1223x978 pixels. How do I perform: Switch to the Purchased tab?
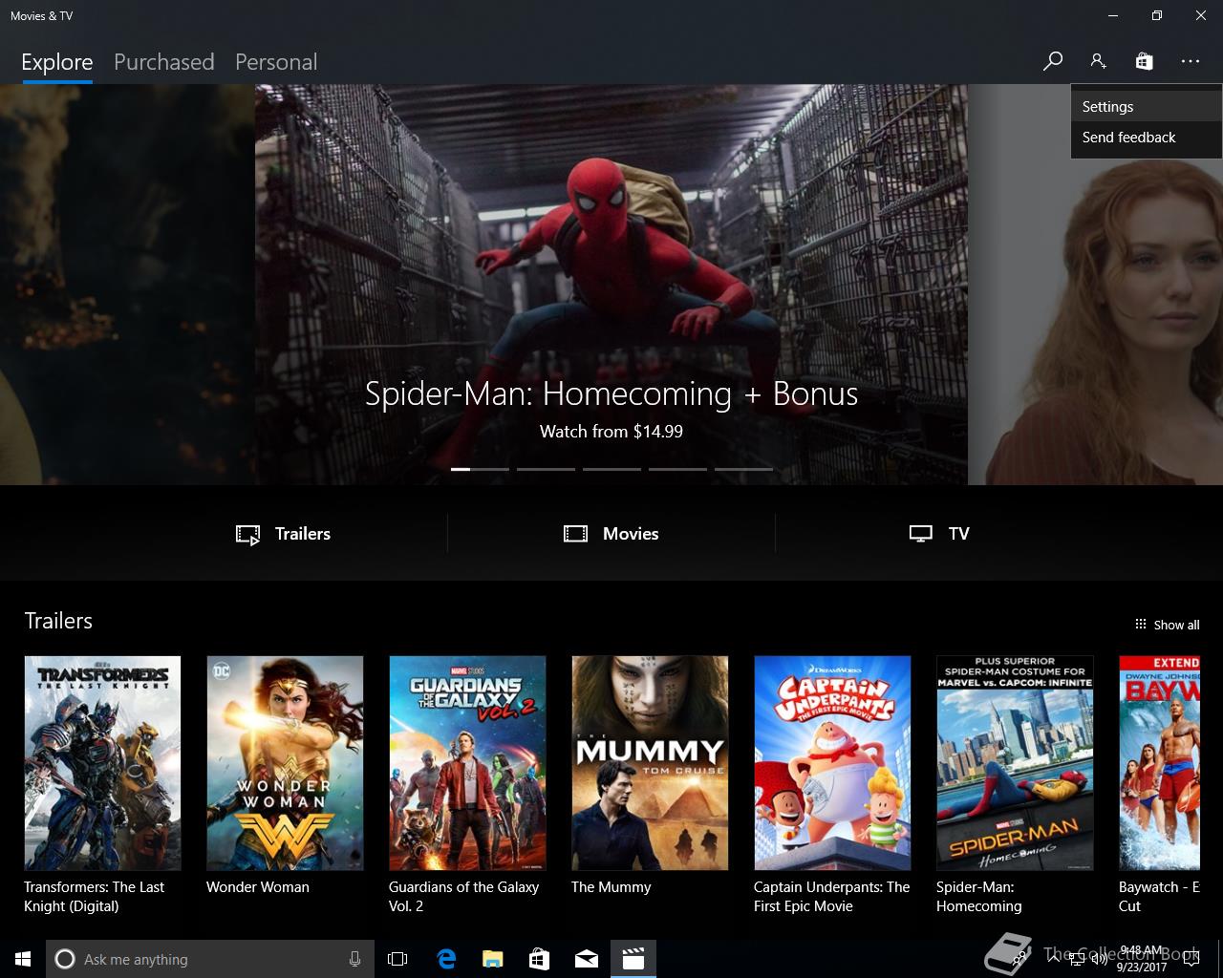(163, 62)
